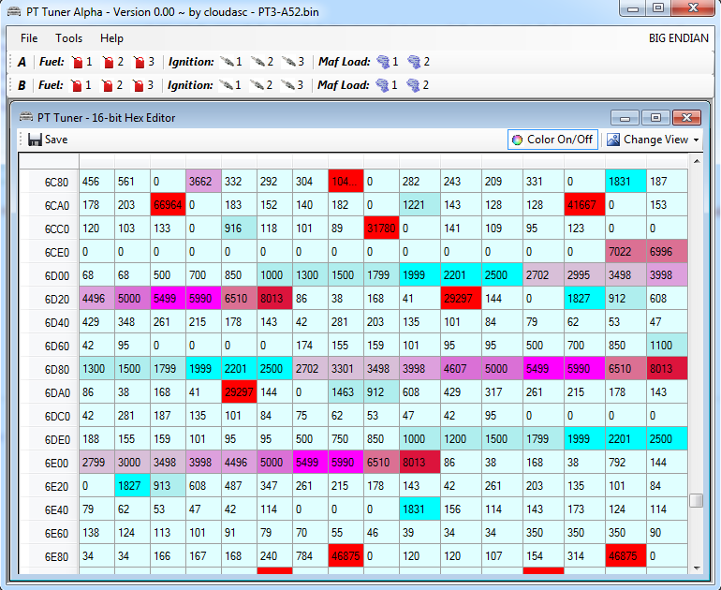721x590 pixels.
Task: Open the File menu
Action: 29,38
